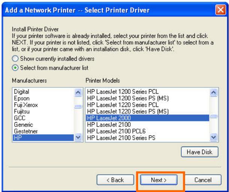Screen dimensions: 229x192
Task: Click Printer Models scroll down arrow
Action: 214,137
